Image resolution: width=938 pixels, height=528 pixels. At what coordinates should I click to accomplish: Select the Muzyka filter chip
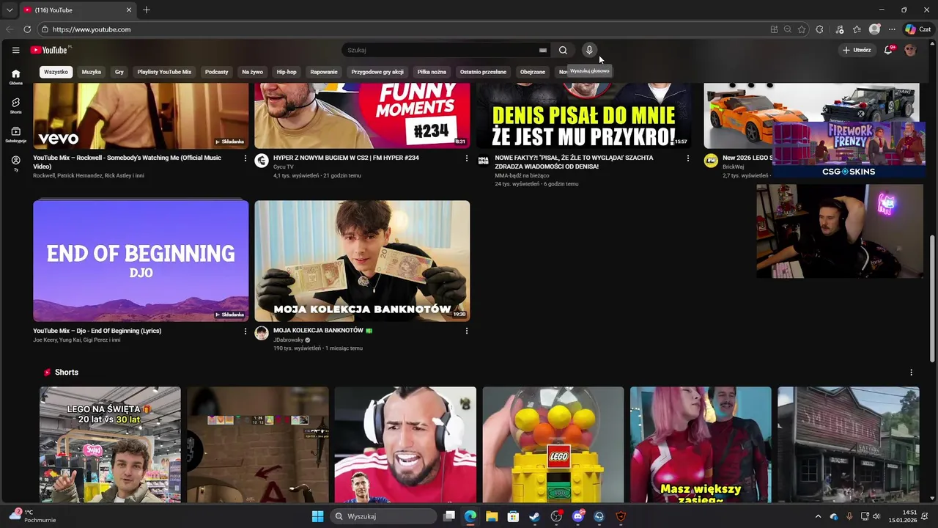[x=92, y=72]
